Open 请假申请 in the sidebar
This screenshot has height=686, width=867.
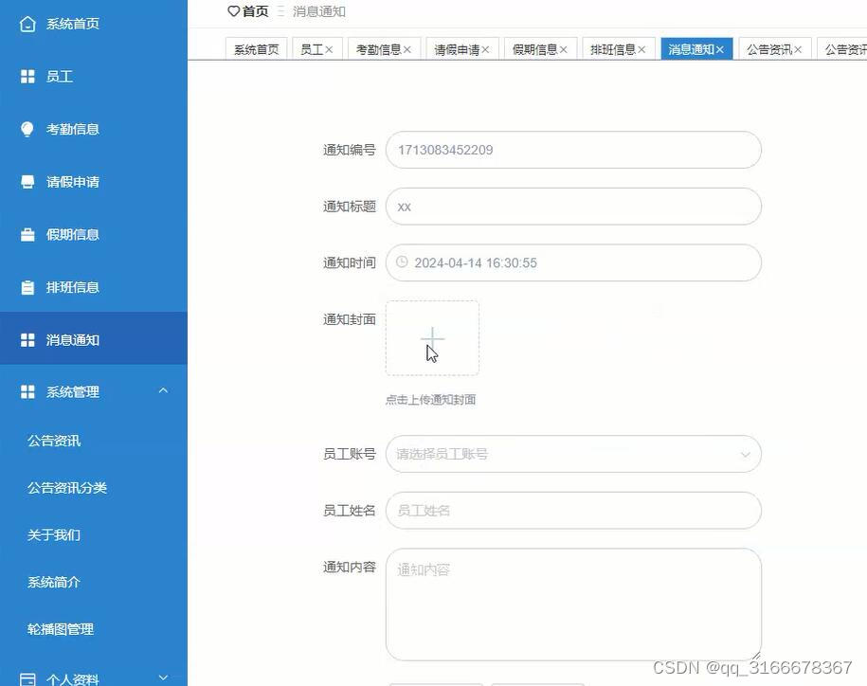[94, 182]
